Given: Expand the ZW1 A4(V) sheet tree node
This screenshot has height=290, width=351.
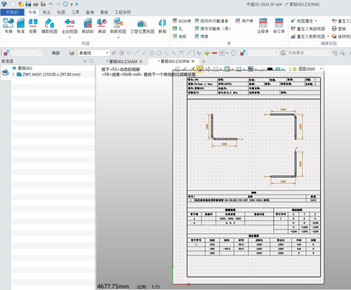Looking at the screenshot, I should [13, 74].
